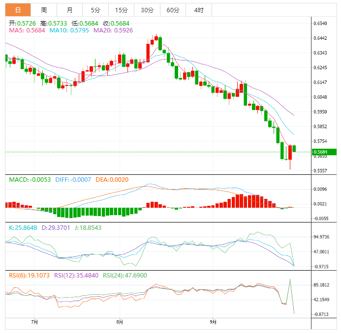This screenshot has width=341, height=333.
Task: Open the 30分 interval tab
Action: 147,10
